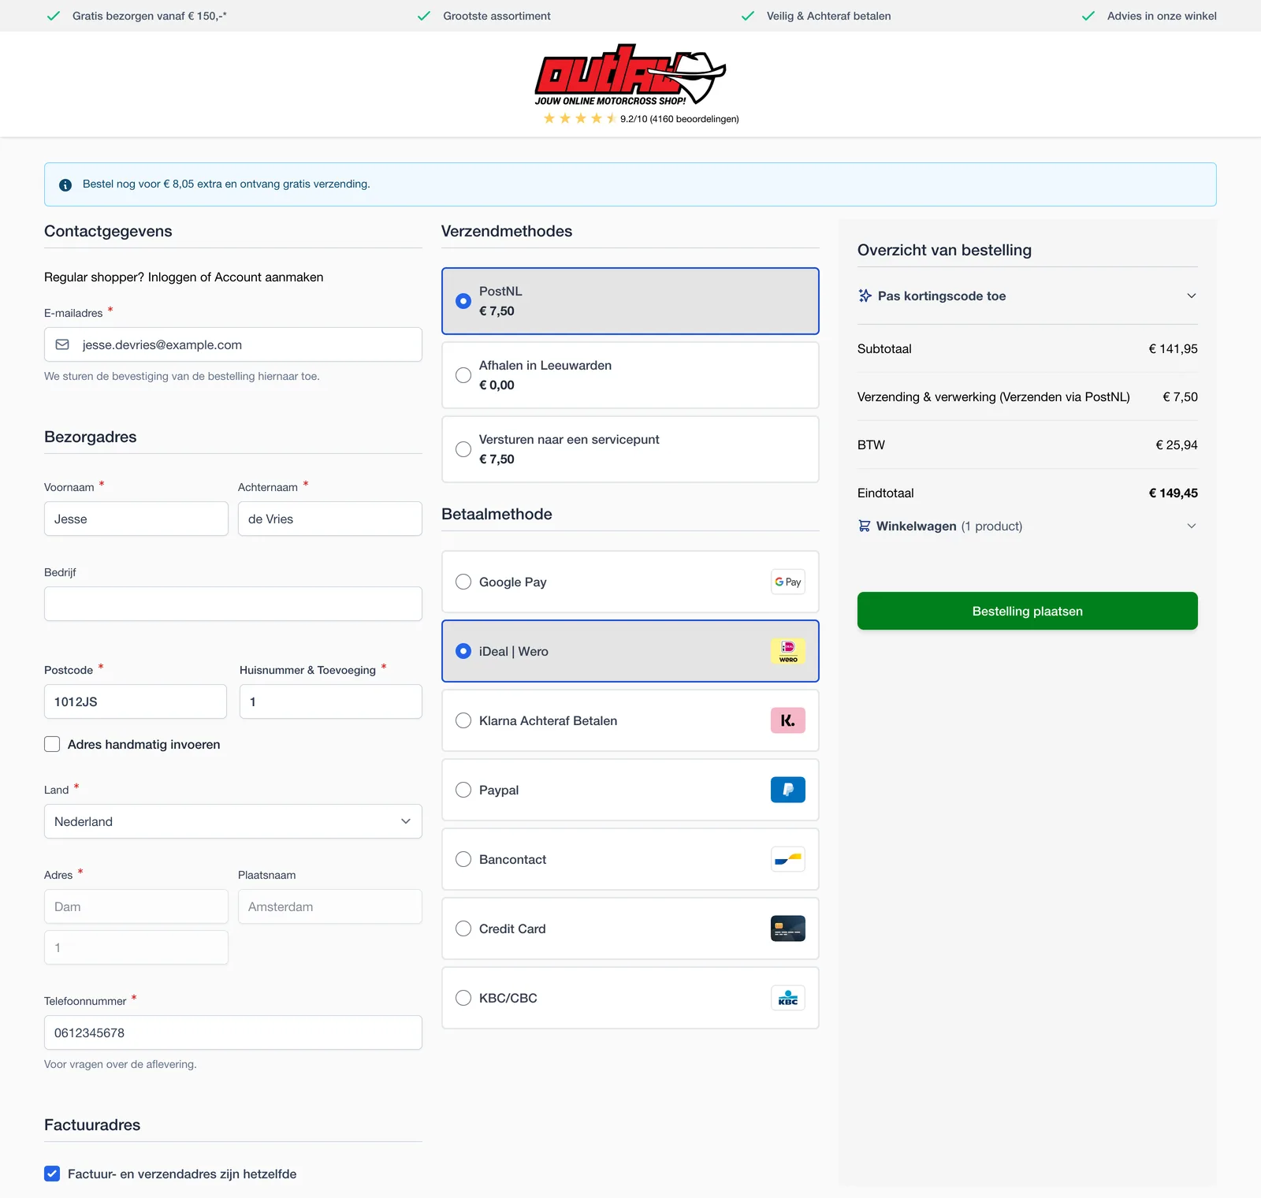
Task: Open the Land country dropdown
Action: click(233, 821)
